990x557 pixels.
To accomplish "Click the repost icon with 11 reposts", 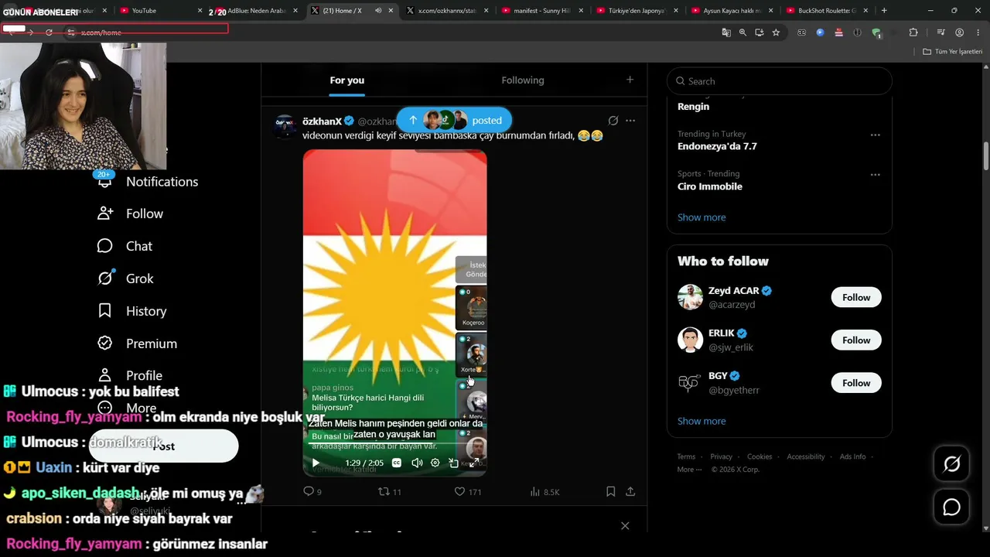I will click(x=384, y=491).
